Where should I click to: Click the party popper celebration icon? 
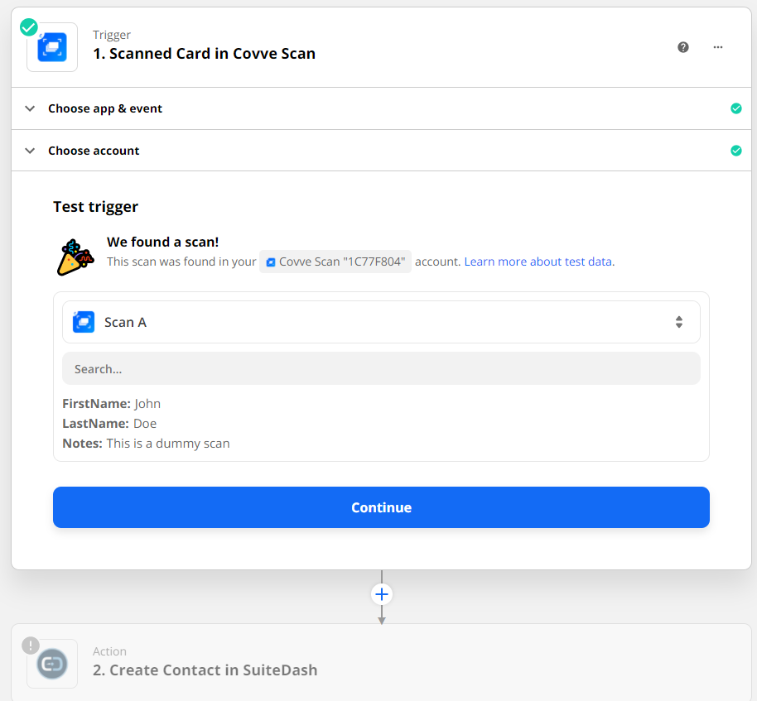click(75, 257)
